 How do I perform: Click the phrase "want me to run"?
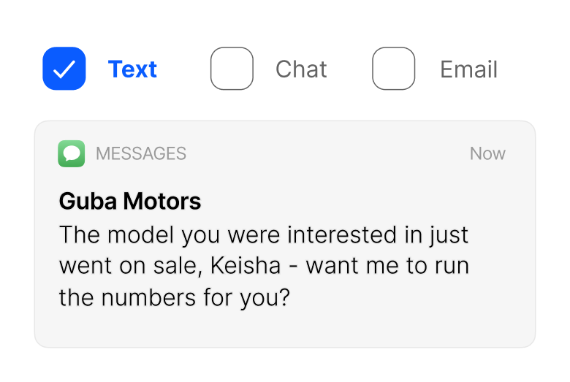387,266
